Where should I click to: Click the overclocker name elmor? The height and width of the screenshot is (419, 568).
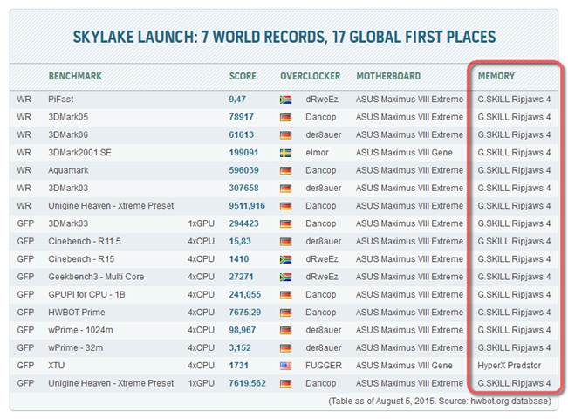(317, 153)
